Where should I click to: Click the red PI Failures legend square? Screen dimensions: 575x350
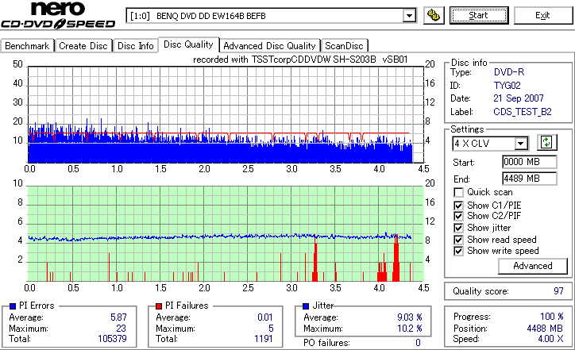[x=159, y=306]
